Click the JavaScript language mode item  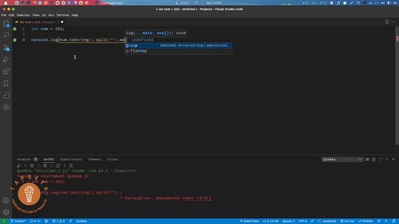tap(327, 222)
